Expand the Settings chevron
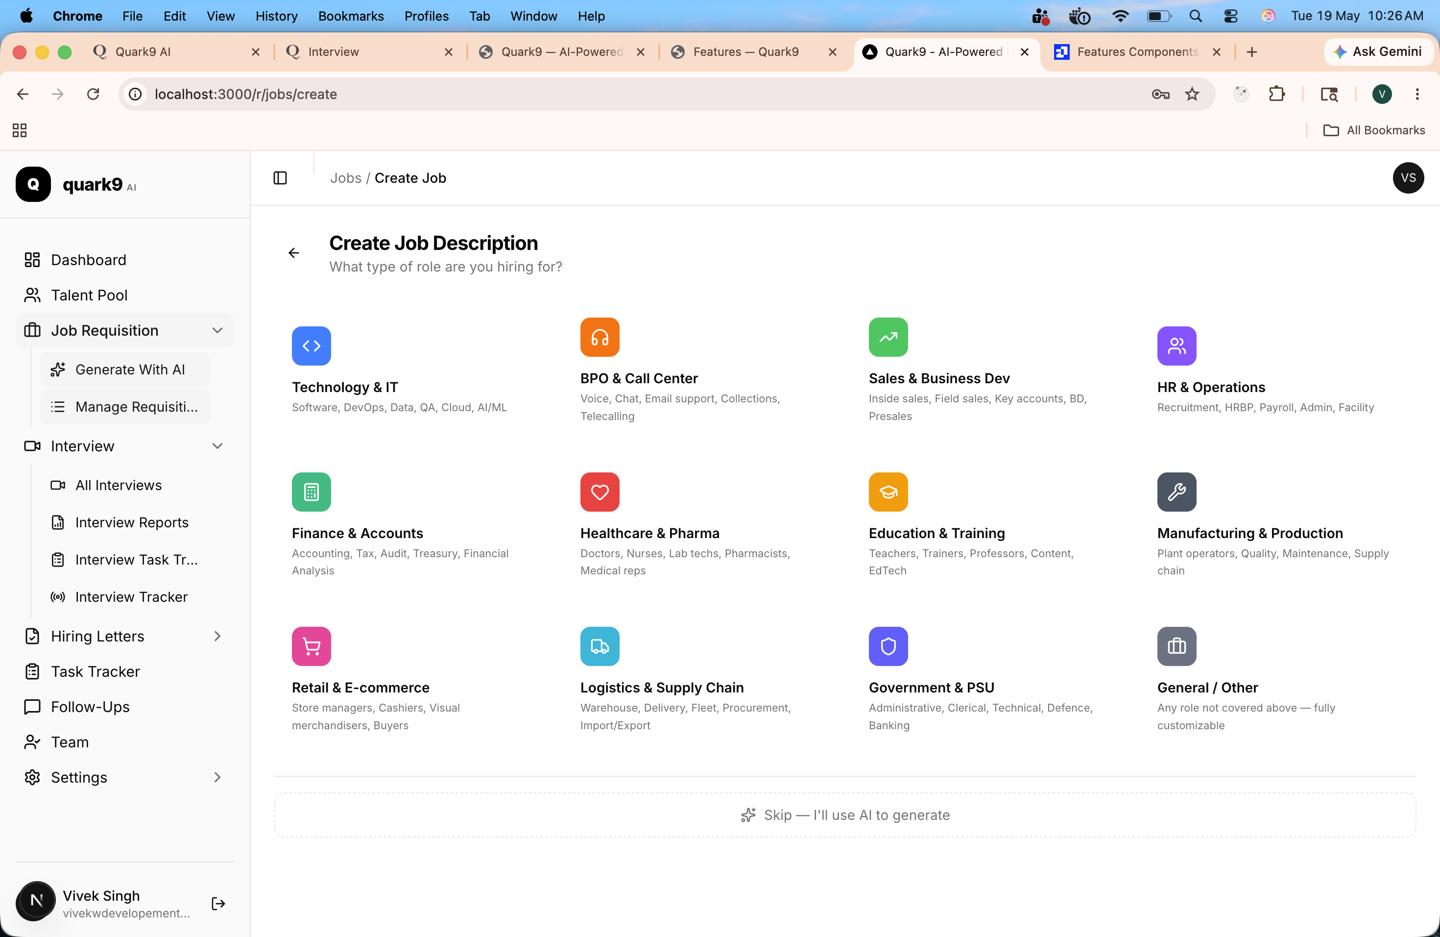 (x=217, y=777)
